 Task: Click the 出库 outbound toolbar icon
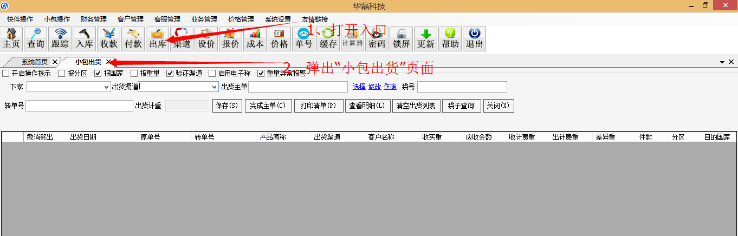pyautogui.click(x=157, y=38)
